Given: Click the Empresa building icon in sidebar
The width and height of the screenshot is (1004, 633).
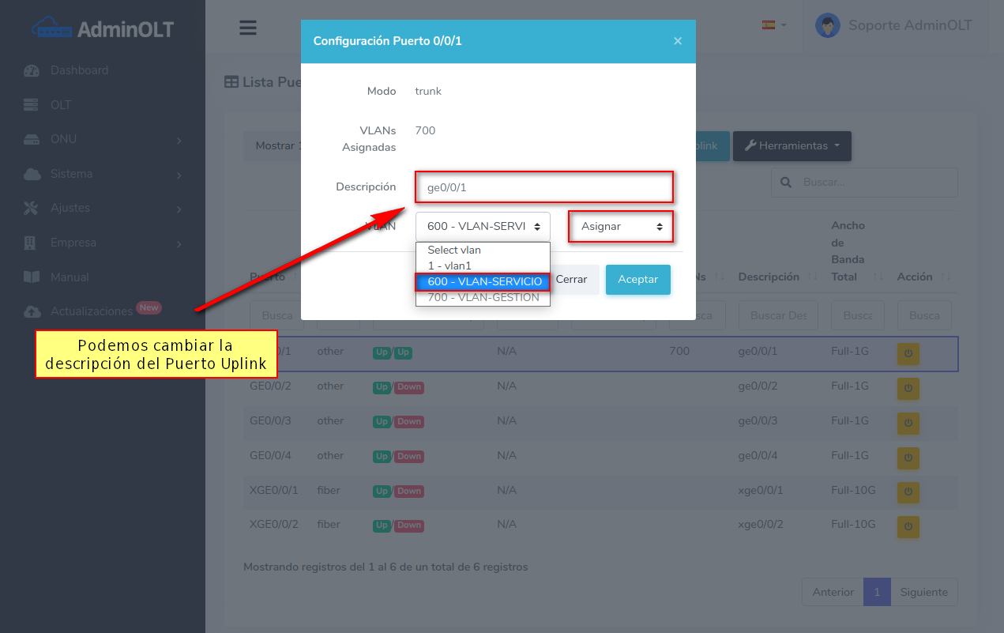Looking at the screenshot, I should [32, 243].
